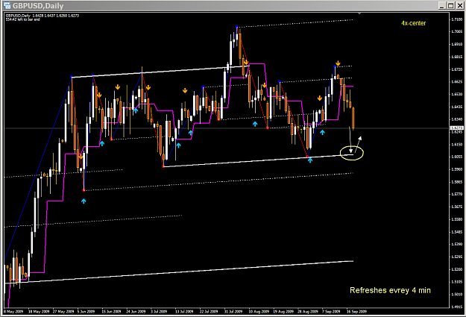The width and height of the screenshot is (466, 317).
Task: Click the 8 May 2009 date label
Action: (13, 312)
